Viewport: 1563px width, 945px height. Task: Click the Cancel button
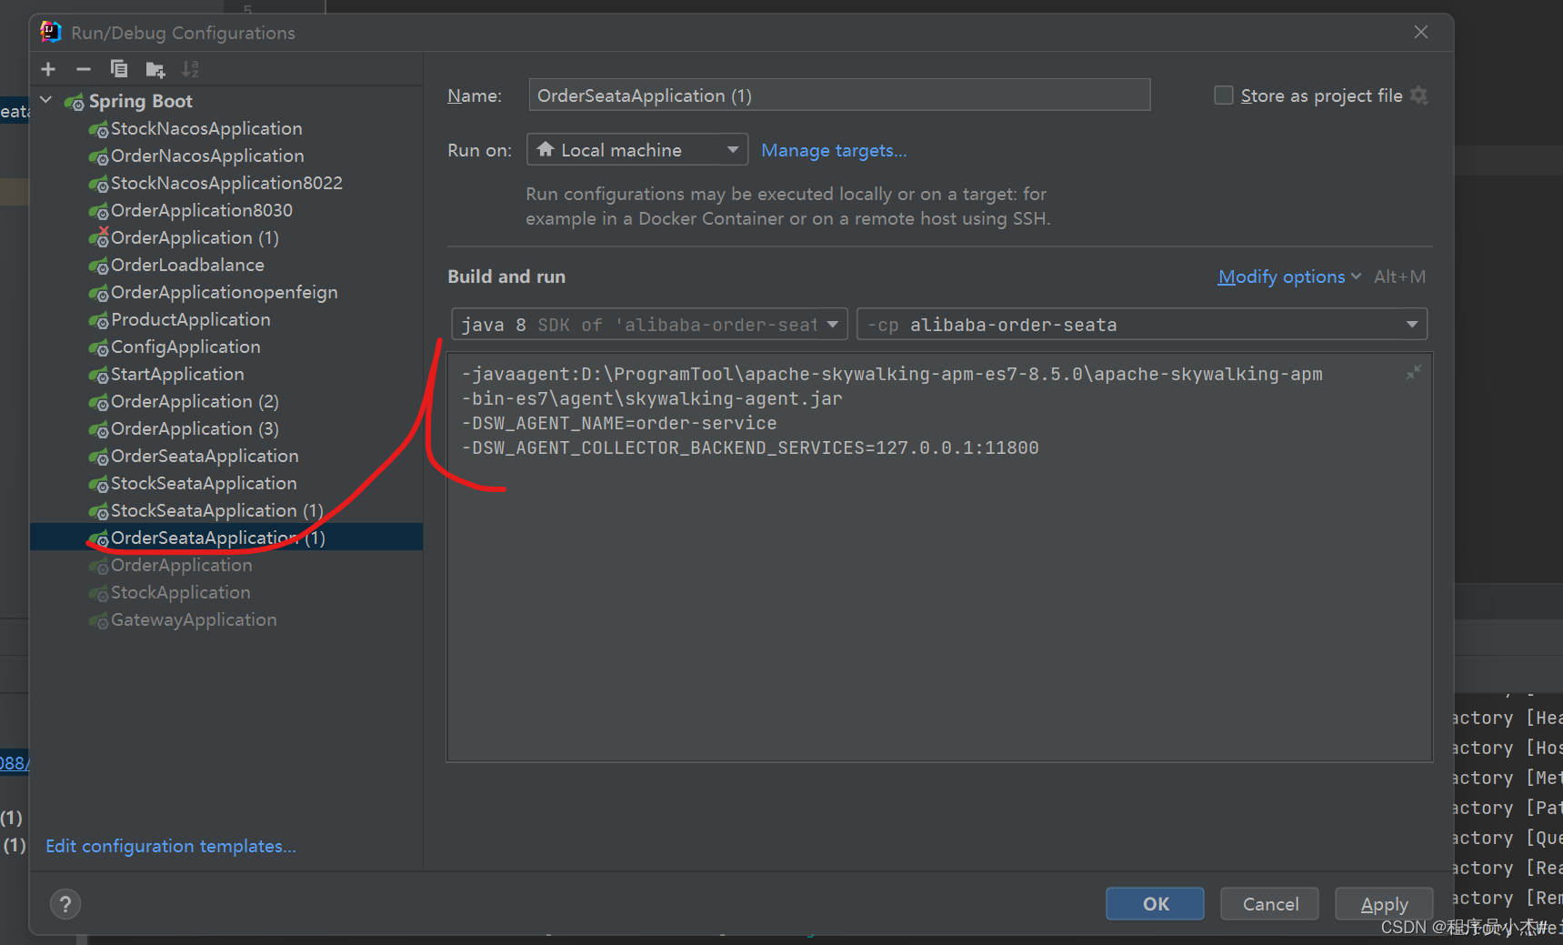1270,904
